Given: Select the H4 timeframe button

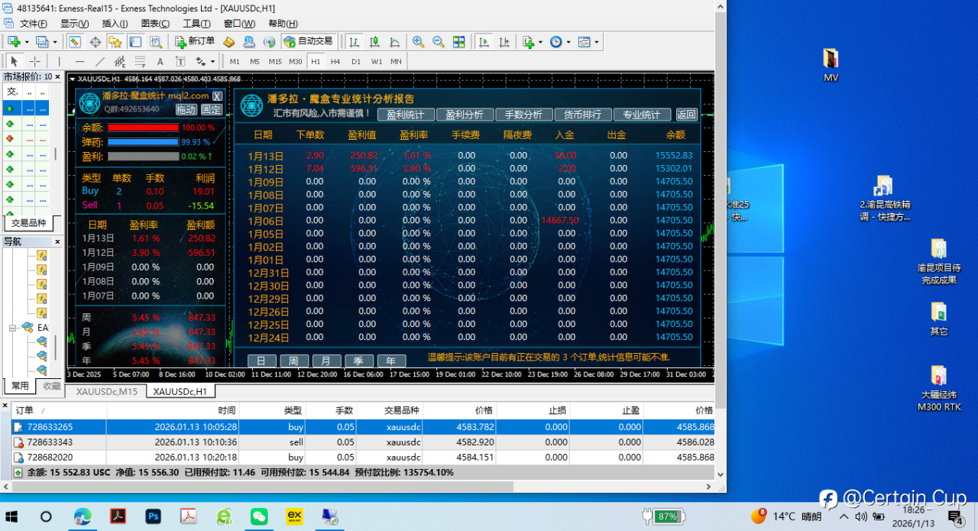Looking at the screenshot, I should coord(335,61).
